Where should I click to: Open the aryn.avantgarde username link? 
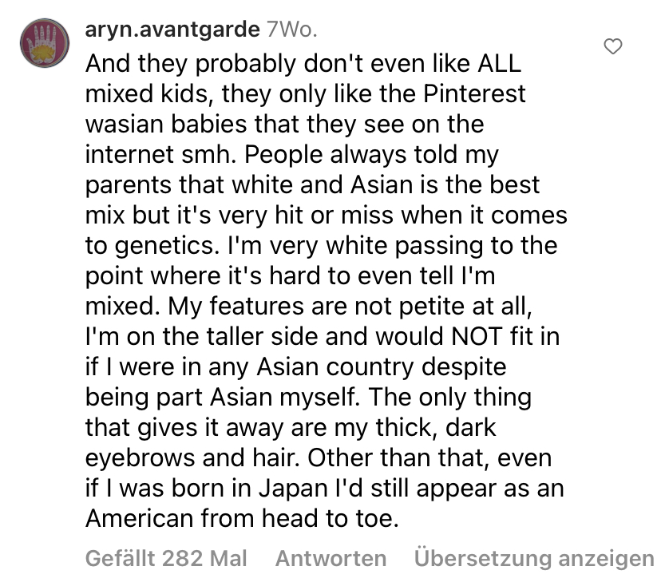(172, 30)
